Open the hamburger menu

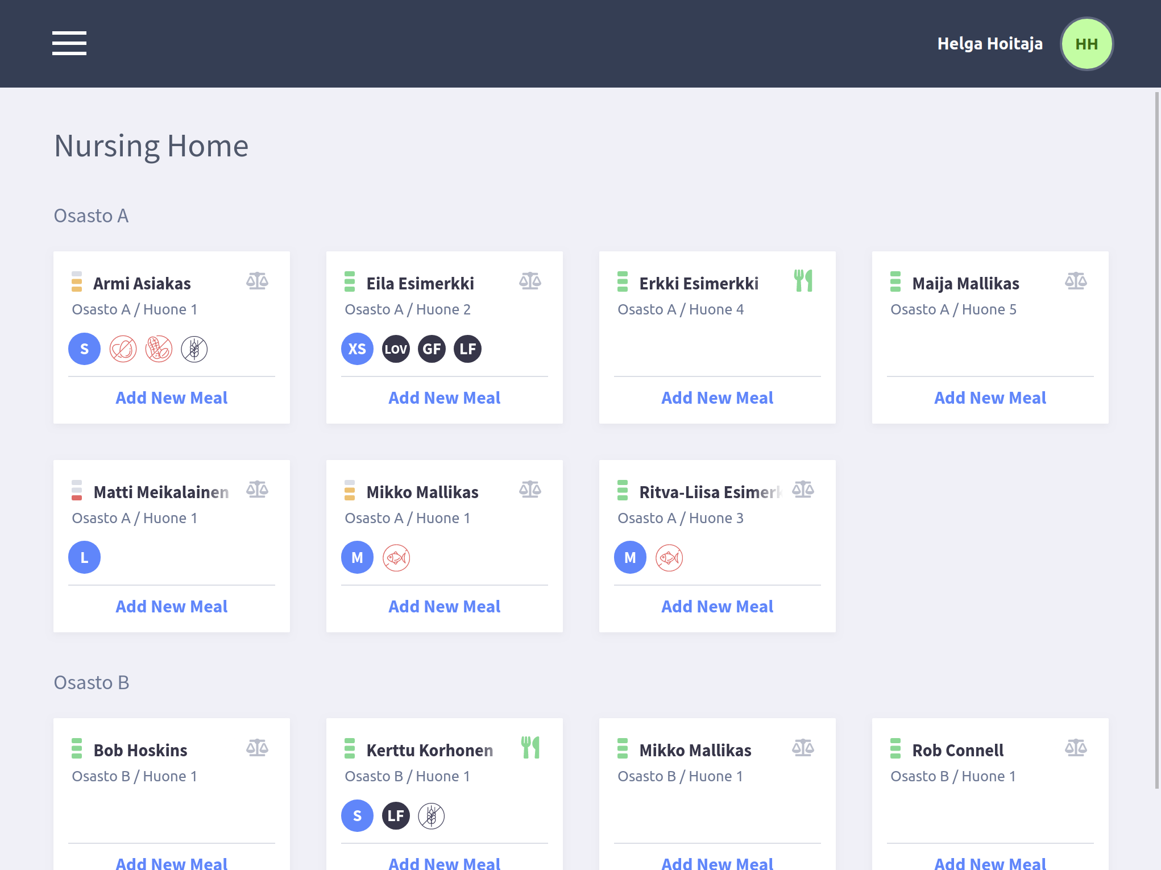[x=69, y=43]
